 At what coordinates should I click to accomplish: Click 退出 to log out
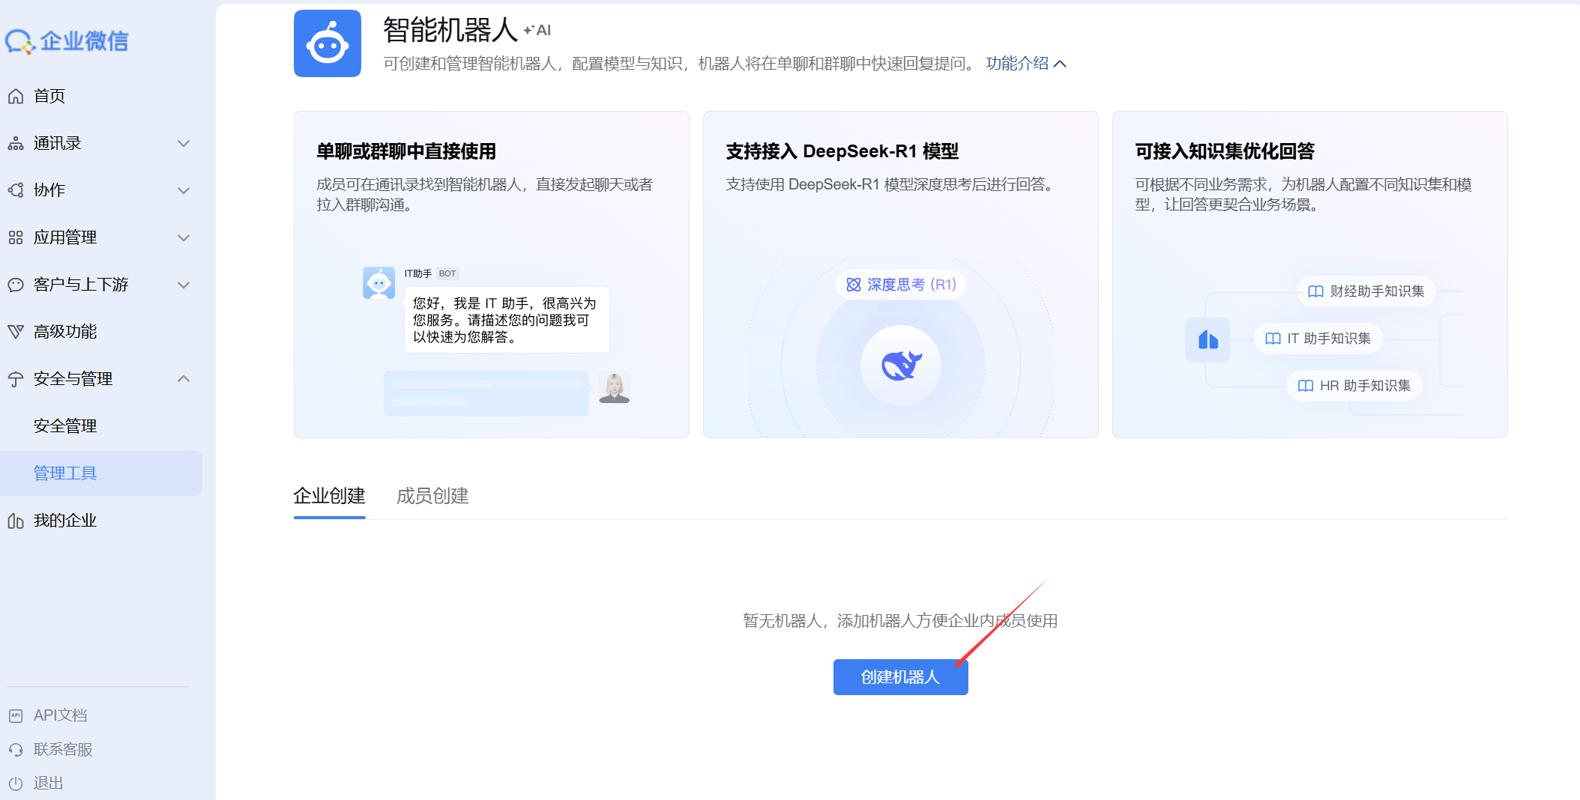48,784
